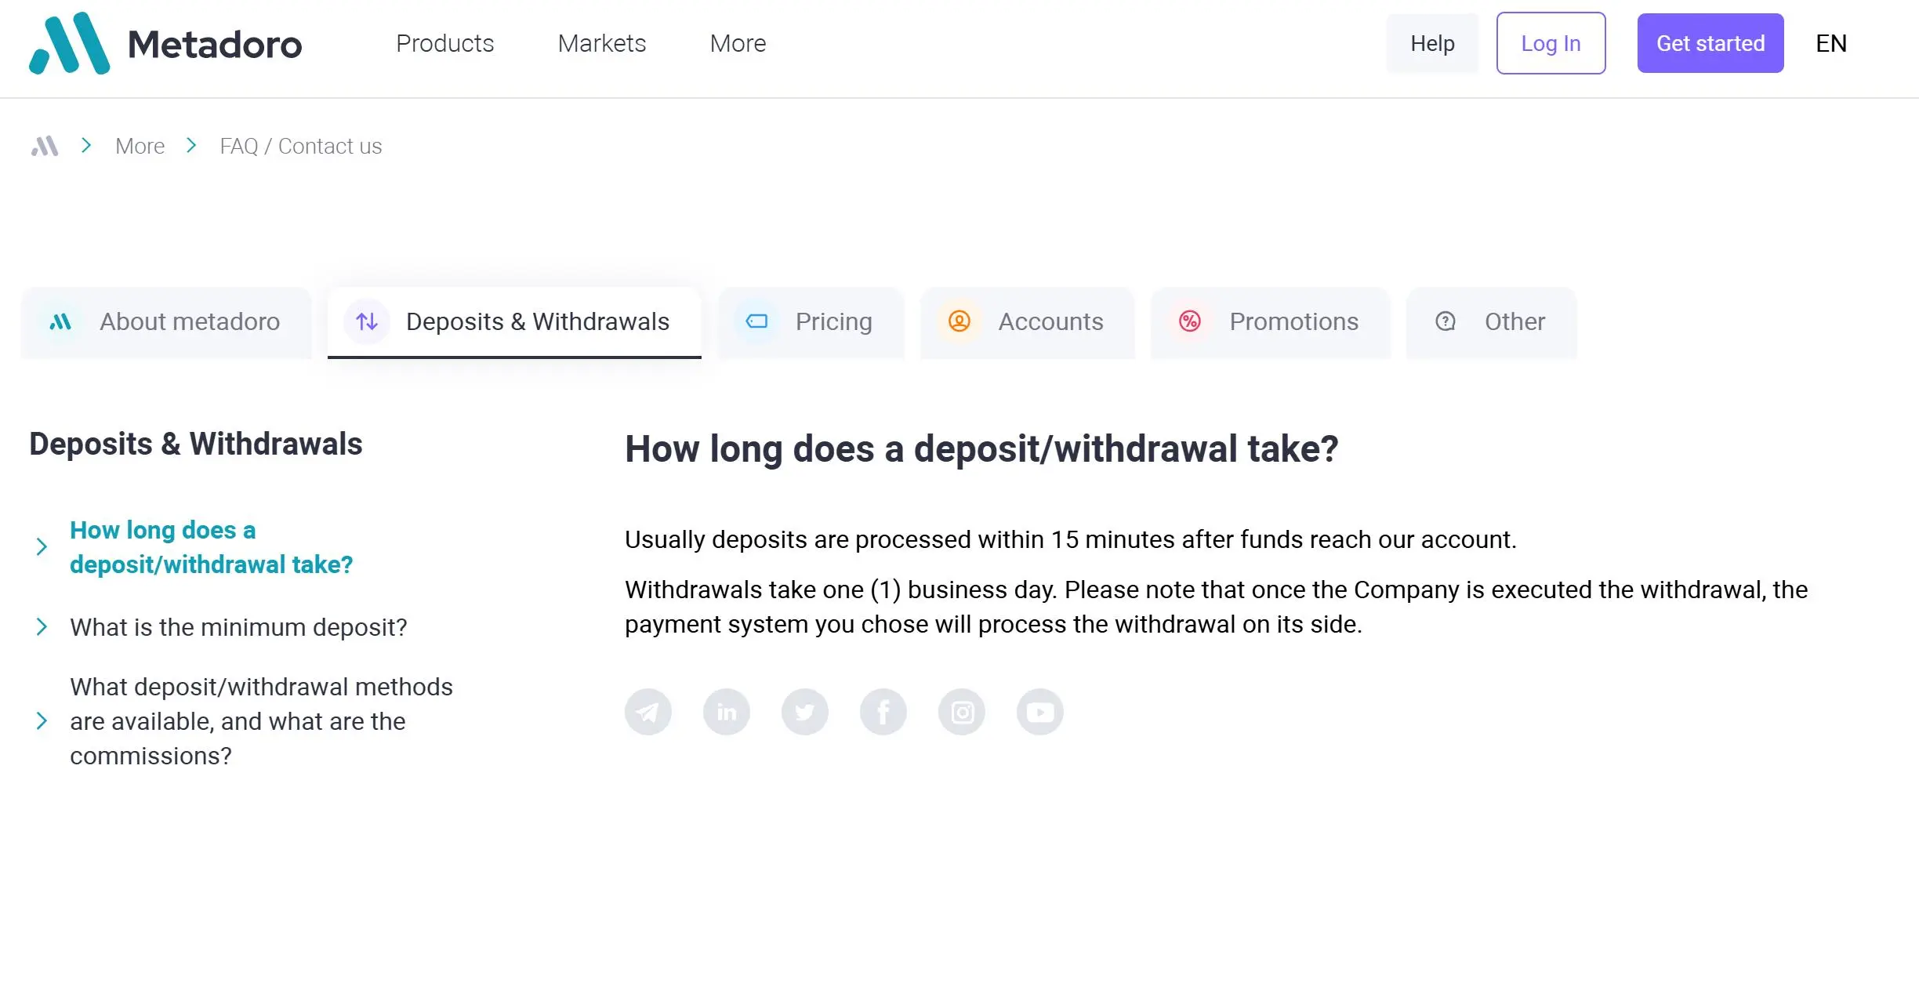The height and width of the screenshot is (1005, 1919).
Task: Click the Instagram share icon
Action: pos(961,712)
